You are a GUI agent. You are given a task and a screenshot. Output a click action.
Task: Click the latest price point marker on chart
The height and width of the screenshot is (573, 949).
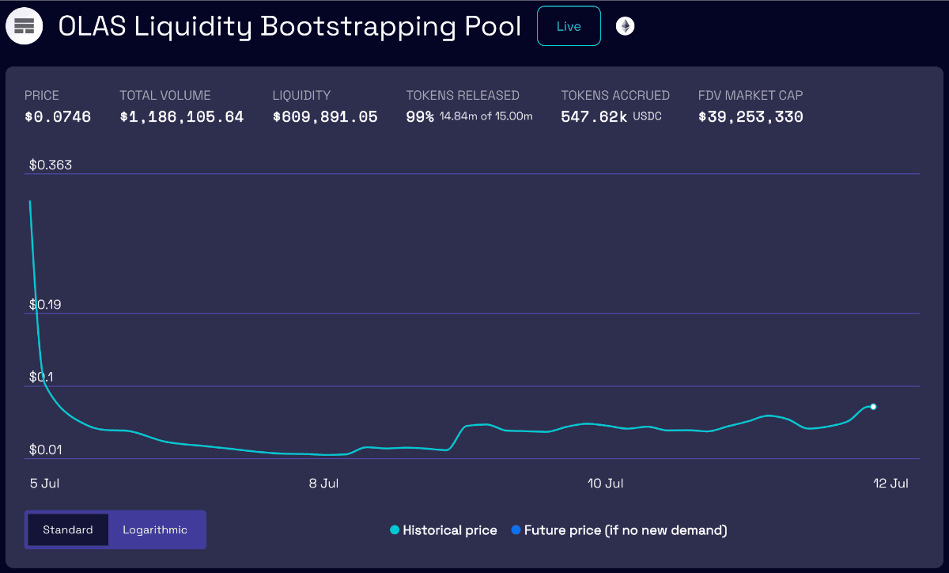tap(873, 407)
